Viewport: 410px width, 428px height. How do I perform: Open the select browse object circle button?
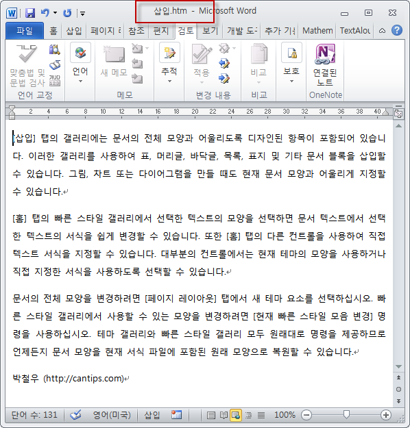pos(398,389)
